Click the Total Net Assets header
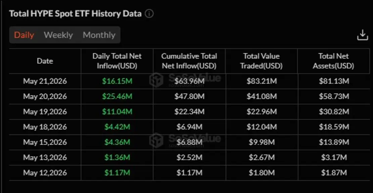This screenshot has width=373, height=193. click(x=333, y=61)
